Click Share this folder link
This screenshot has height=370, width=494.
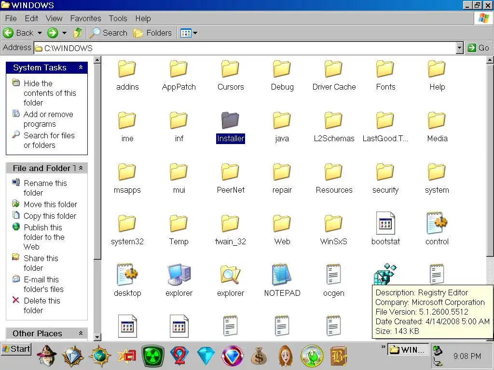(41, 263)
